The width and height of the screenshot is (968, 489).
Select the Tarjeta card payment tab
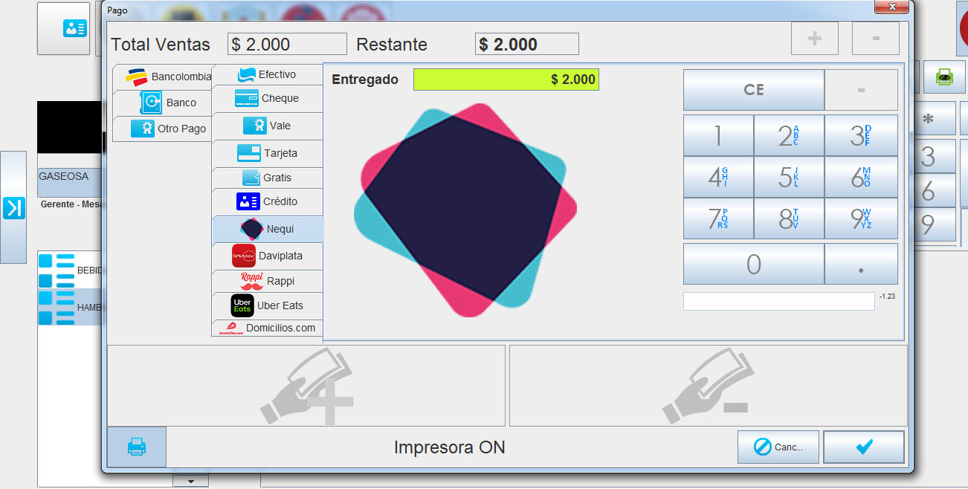click(268, 153)
